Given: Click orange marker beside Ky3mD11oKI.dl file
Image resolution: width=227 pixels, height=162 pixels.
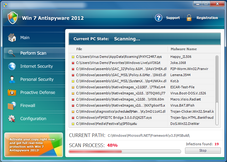Looking at the screenshot, I should pyautogui.click(x=73, y=112).
